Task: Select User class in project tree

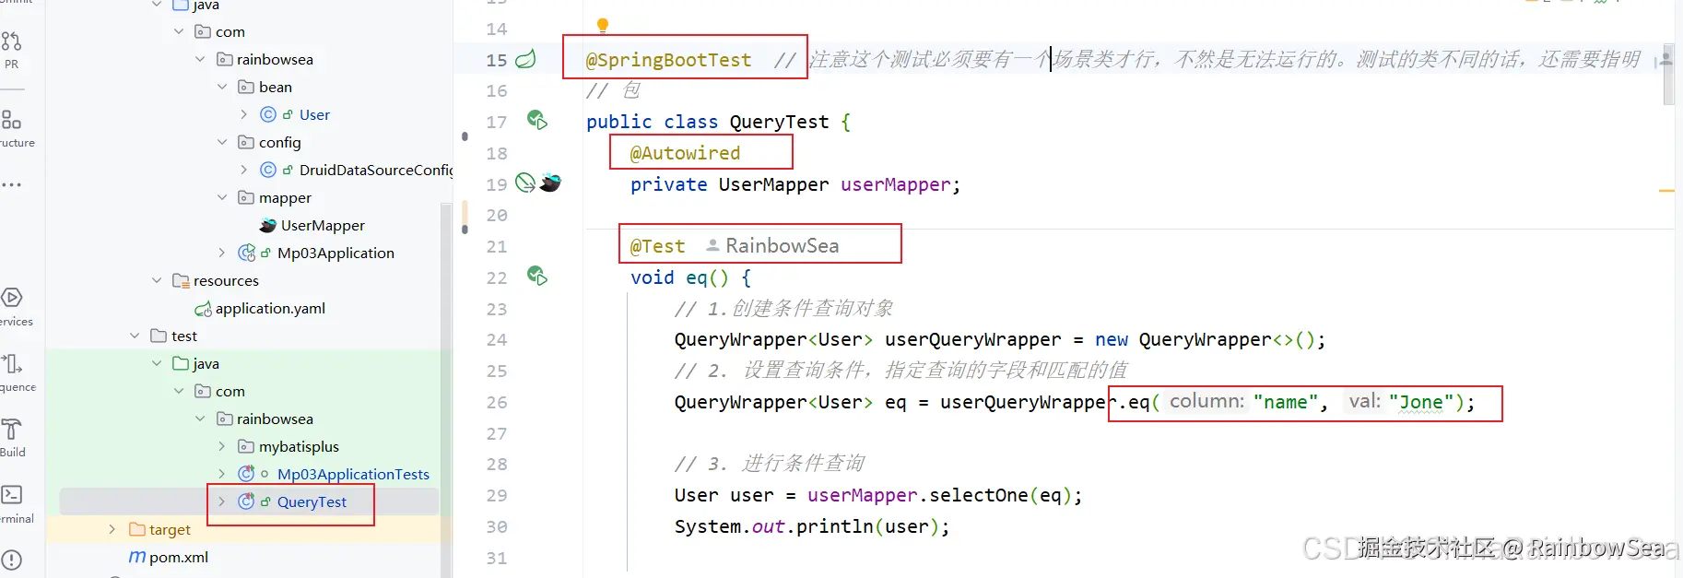Action: coord(314,114)
